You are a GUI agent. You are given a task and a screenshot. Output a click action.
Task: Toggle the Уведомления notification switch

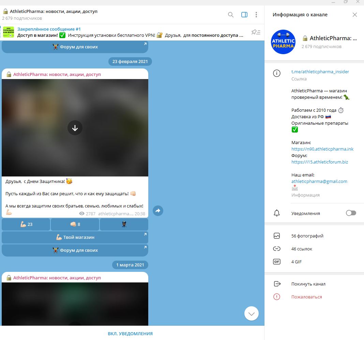[351, 213]
